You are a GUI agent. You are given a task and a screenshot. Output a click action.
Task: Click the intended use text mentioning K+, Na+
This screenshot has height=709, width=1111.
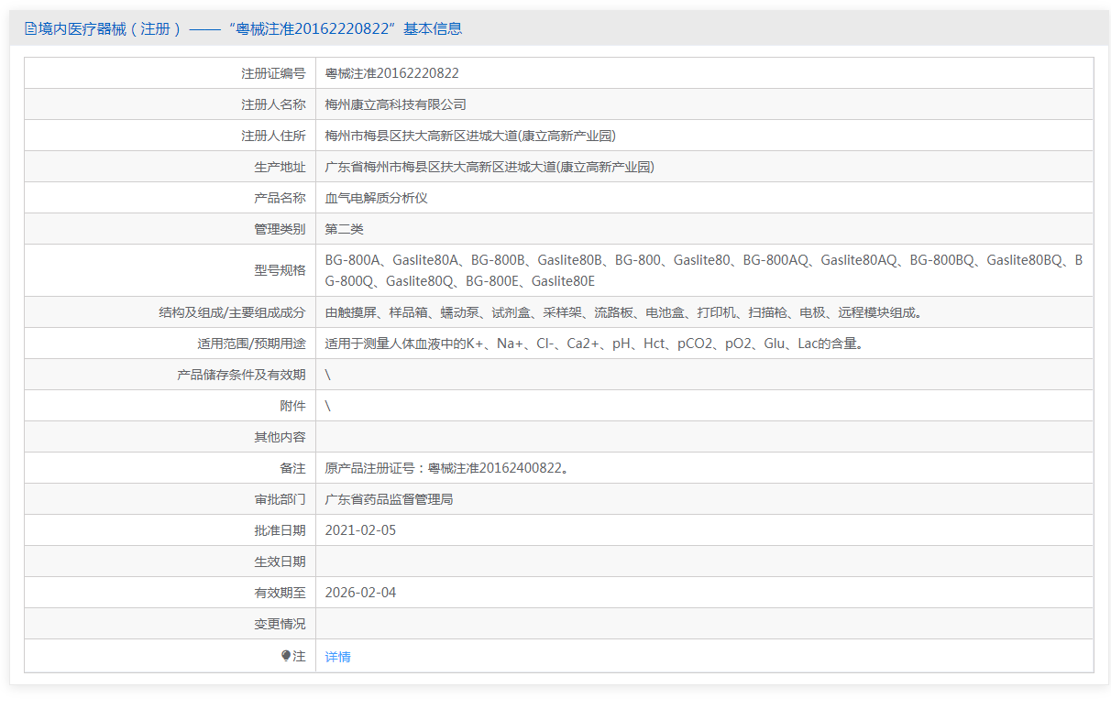point(594,344)
